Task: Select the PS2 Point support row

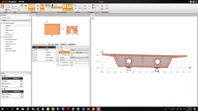Action: (x=44, y=60)
